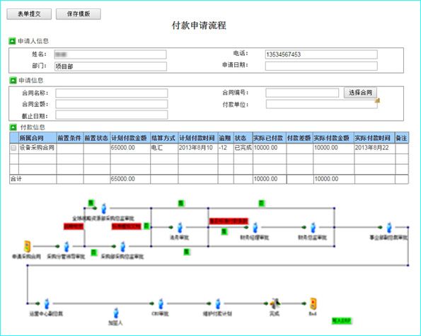Select the 财务经理审批 person node
This screenshot has width=421, height=336.
pos(255,228)
